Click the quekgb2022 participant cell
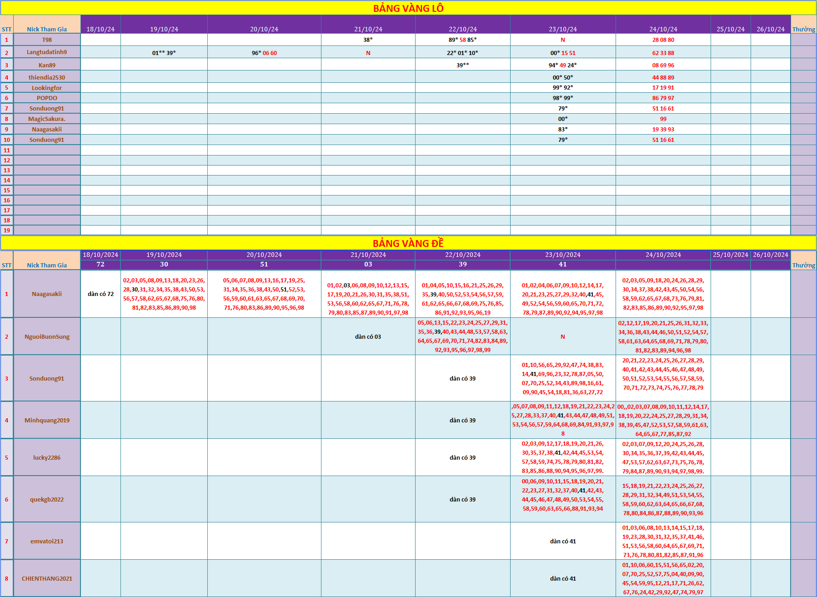Screen dimensions: 817x597 [47, 499]
